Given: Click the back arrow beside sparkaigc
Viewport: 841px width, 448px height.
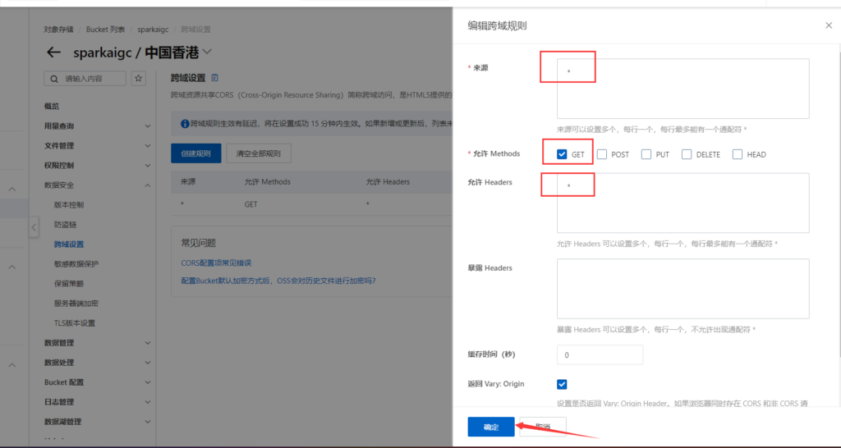Looking at the screenshot, I should tap(54, 53).
